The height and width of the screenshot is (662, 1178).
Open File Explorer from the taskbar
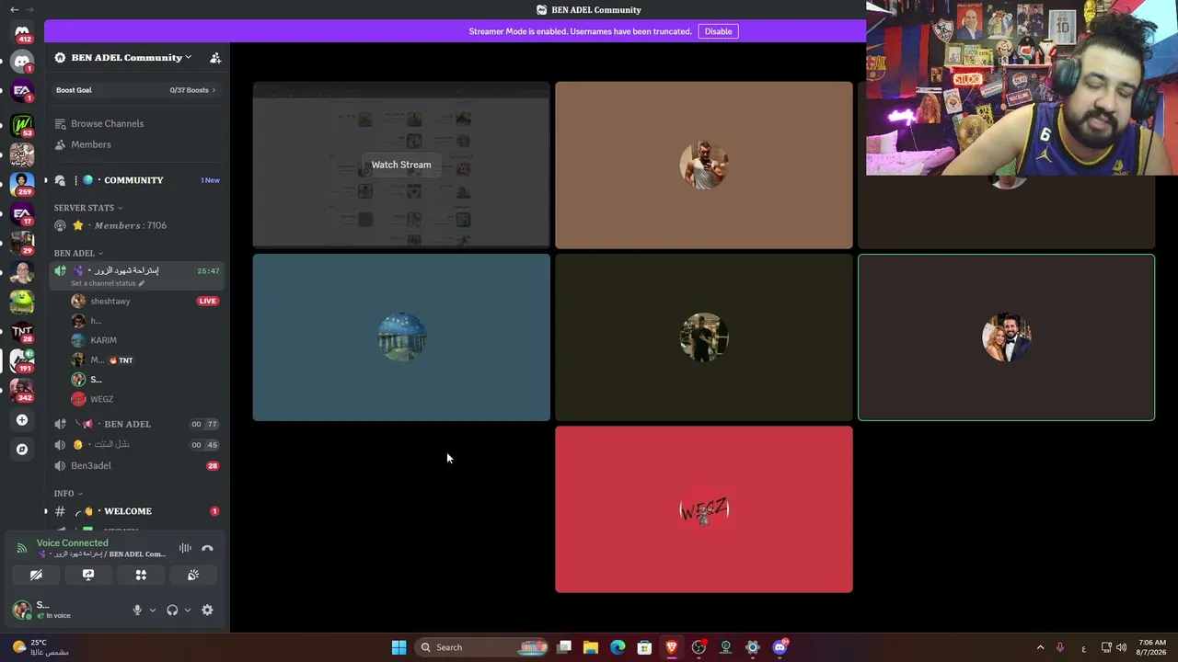click(x=591, y=647)
